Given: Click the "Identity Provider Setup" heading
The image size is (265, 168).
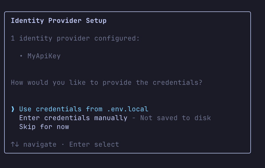Looking at the screenshot, I should [x=59, y=21].
